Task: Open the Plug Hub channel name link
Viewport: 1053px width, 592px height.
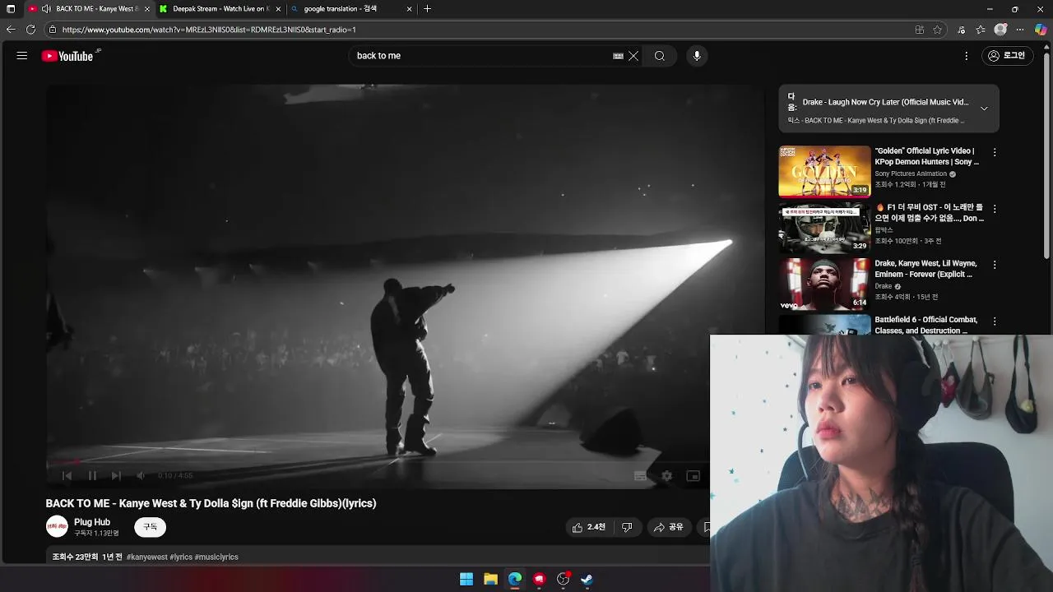Action: tap(92, 522)
